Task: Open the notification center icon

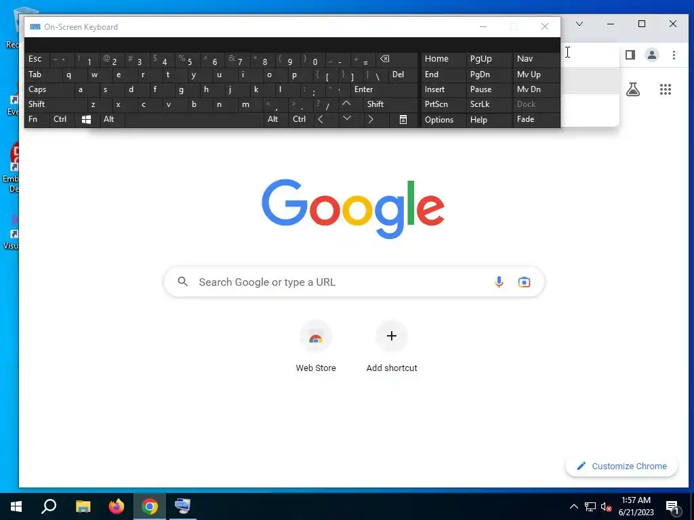Action: (x=672, y=506)
